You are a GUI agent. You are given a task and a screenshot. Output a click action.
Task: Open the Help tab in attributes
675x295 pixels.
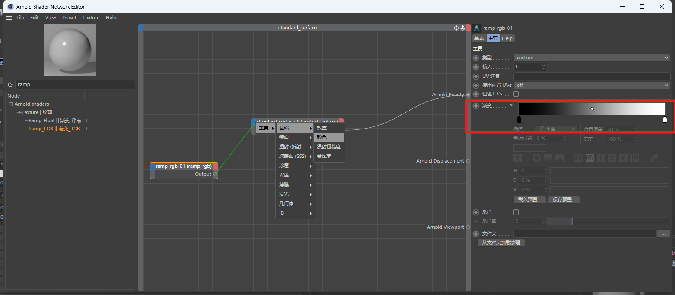(x=507, y=38)
